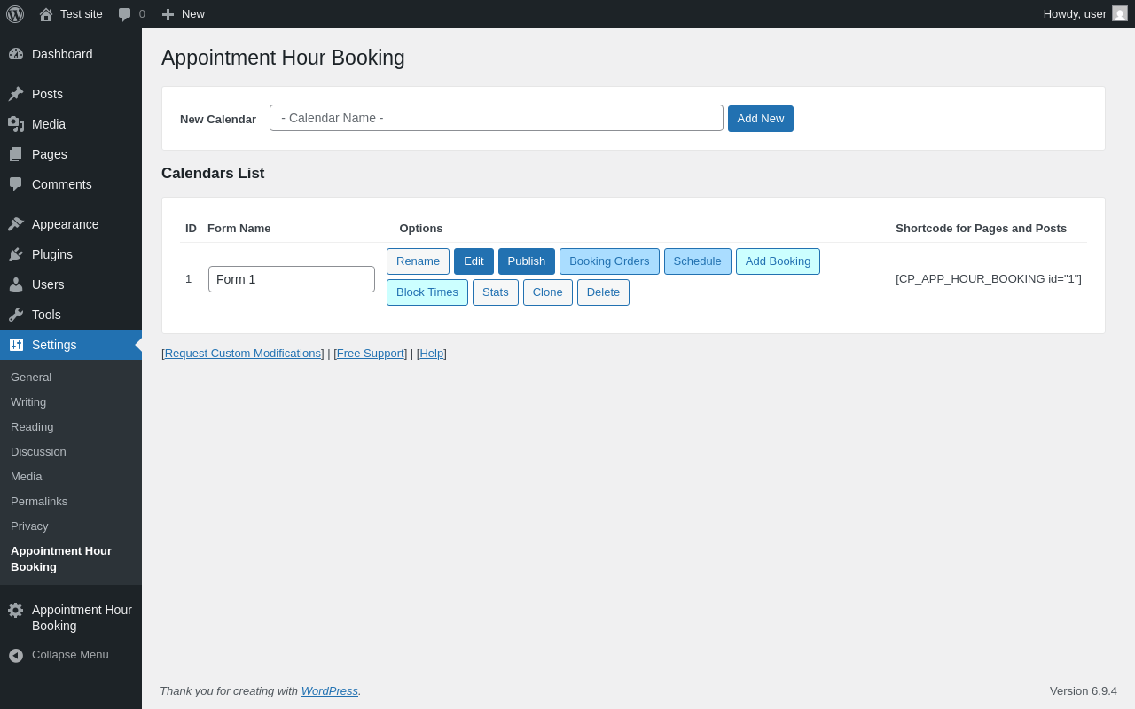Click the WordPress logo icon
This screenshot has width=1135, height=709.
15,14
